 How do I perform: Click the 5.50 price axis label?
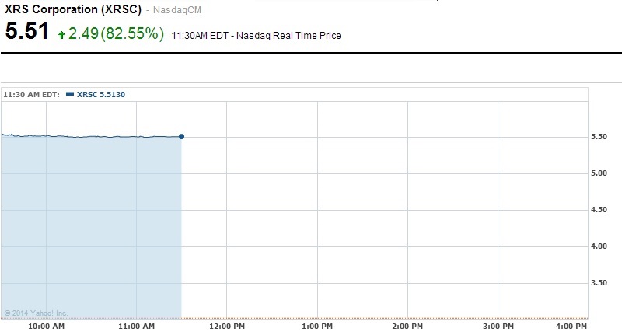pyautogui.click(x=600, y=137)
